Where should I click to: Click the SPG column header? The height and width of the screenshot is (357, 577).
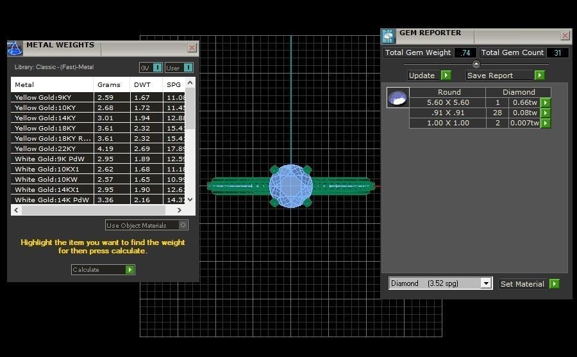point(174,84)
